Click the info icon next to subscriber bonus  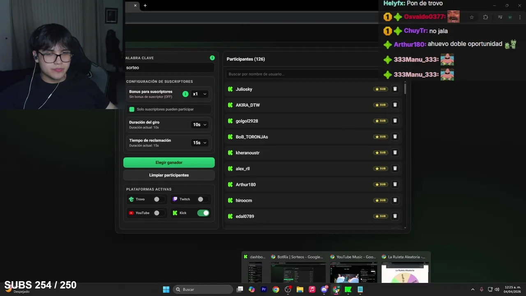tap(185, 94)
